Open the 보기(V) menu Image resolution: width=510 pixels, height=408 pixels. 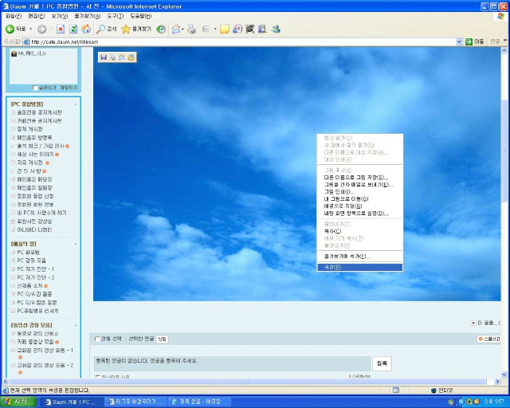[x=60, y=16]
